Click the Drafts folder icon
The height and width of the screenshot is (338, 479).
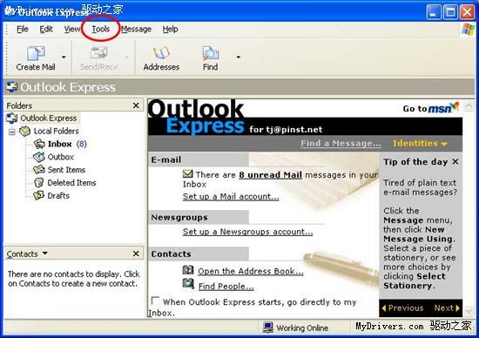(x=39, y=195)
